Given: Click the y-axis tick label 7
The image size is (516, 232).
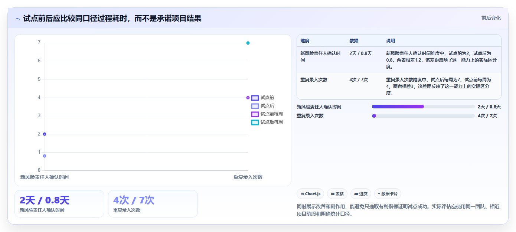Looking at the screenshot, I should point(39,43).
